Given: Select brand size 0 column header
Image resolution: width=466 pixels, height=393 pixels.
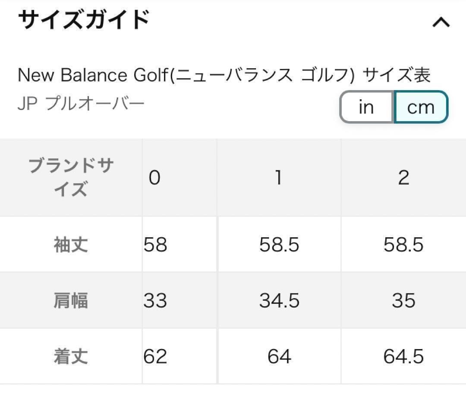Looking at the screenshot, I should (154, 177).
